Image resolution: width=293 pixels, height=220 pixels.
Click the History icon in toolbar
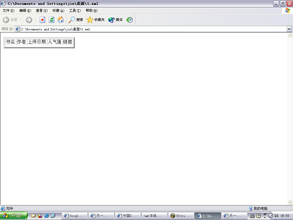[x=130, y=20]
